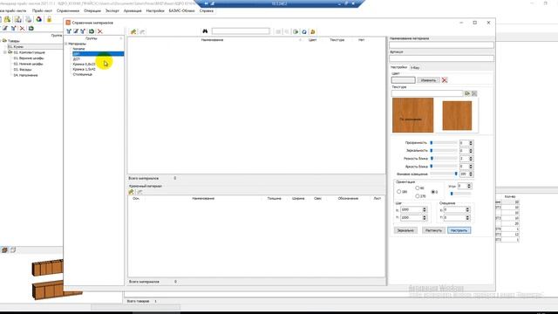
Task: Expand 02. Комплектующие node in main window
Action: point(5,52)
